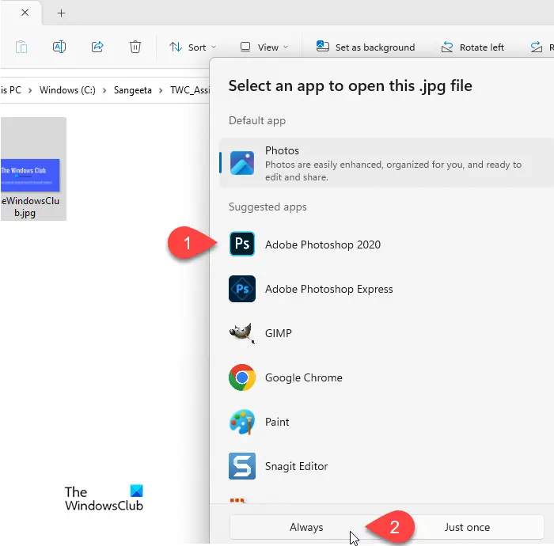Viewport: 554px width, 546px height.
Task: Choose the Paint app icon
Action: [x=242, y=422]
